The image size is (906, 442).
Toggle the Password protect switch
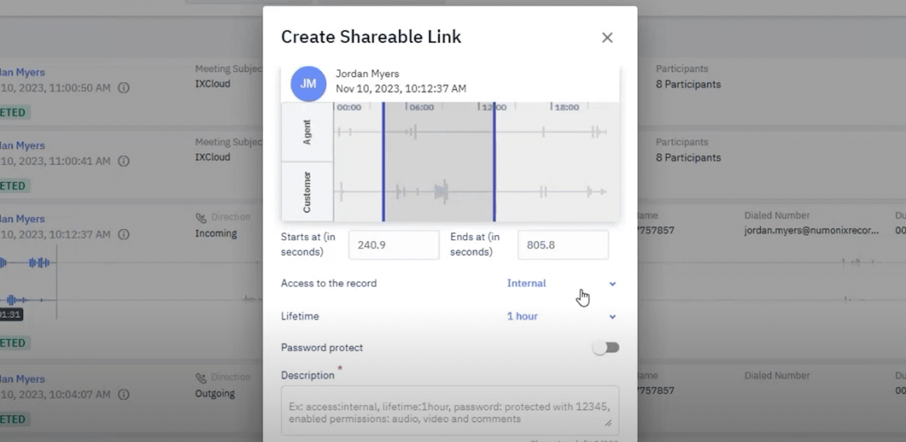pos(606,348)
